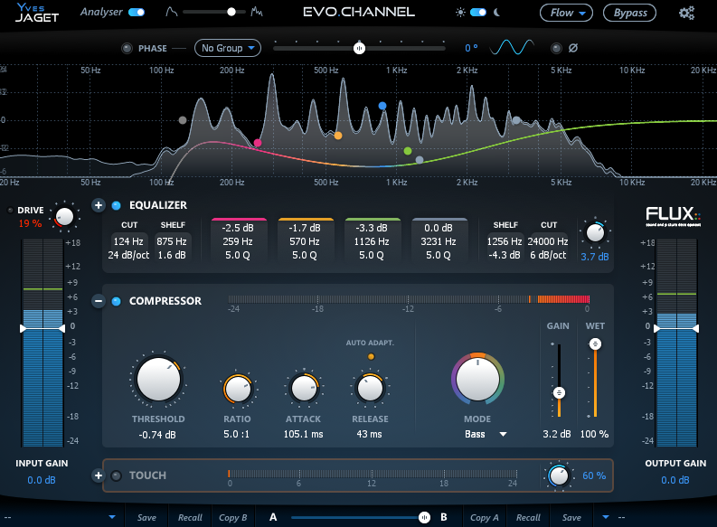717x527 pixels.
Task: Open the Flow dropdown
Action: pyautogui.click(x=566, y=13)
